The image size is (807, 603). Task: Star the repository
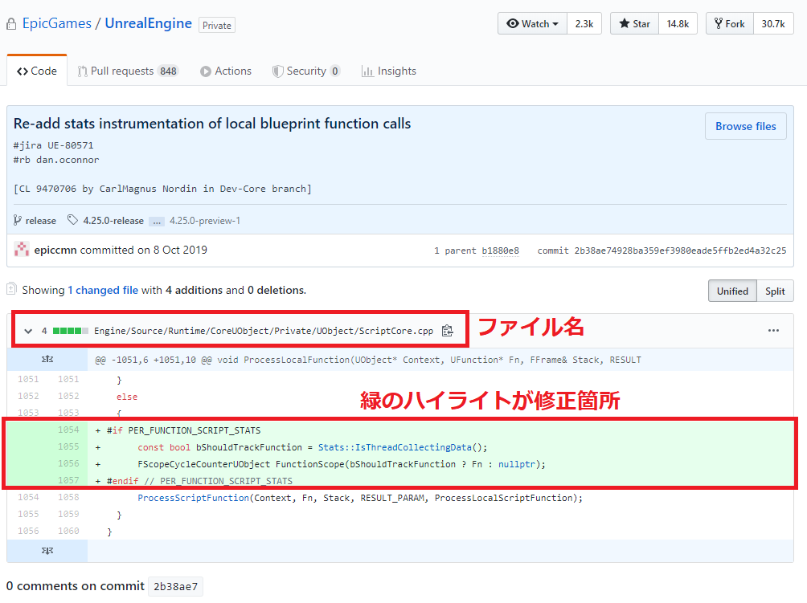pos(634,23)
